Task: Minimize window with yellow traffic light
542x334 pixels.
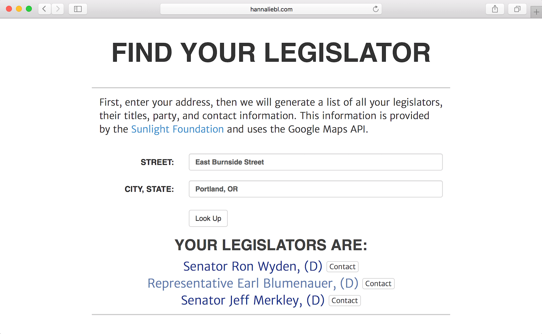Action: tap(19, 9)
